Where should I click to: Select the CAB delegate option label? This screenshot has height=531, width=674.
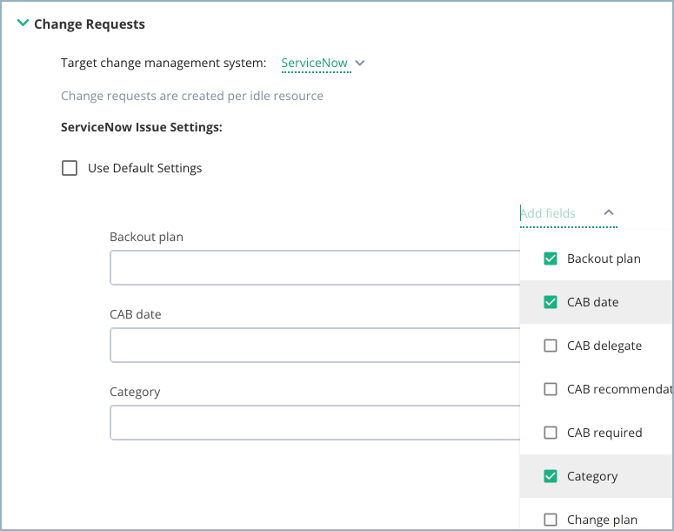(x=604, y=346)
